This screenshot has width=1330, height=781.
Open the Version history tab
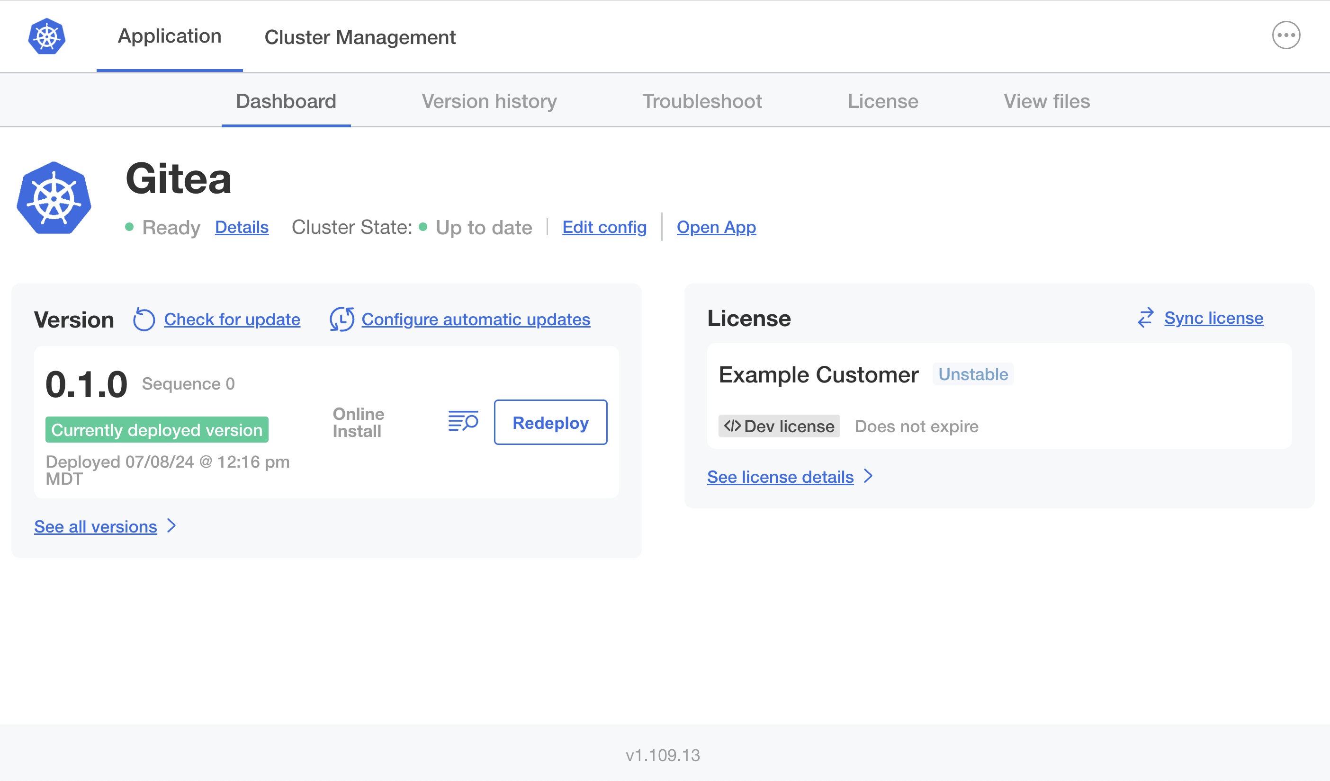[489, 101]
